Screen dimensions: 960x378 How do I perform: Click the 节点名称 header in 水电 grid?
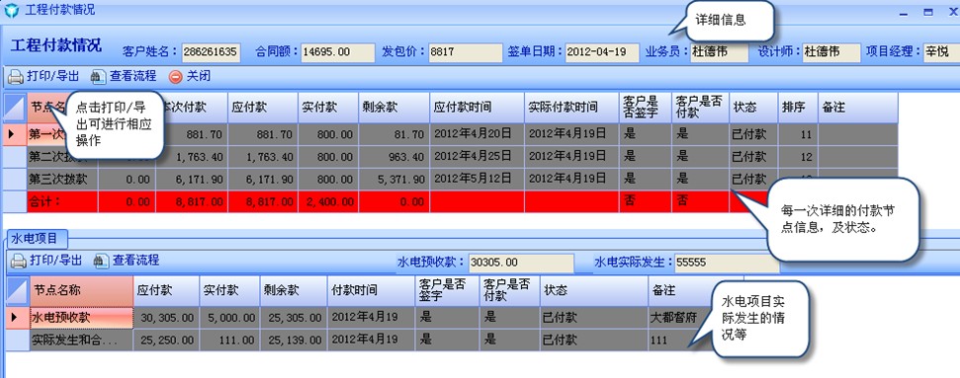click(81, 290)
